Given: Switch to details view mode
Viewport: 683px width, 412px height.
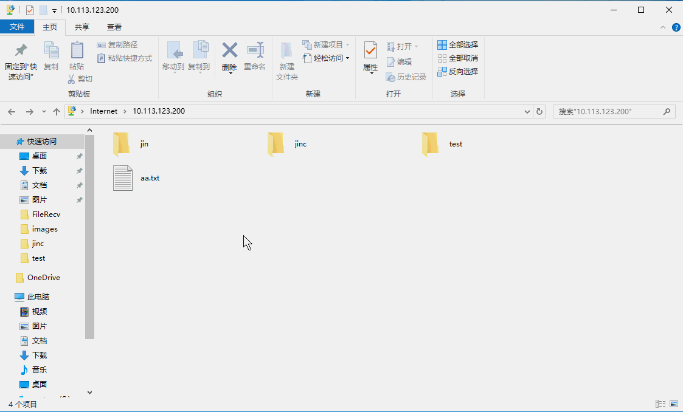Looking at the screenshot, I should [660, 404].
